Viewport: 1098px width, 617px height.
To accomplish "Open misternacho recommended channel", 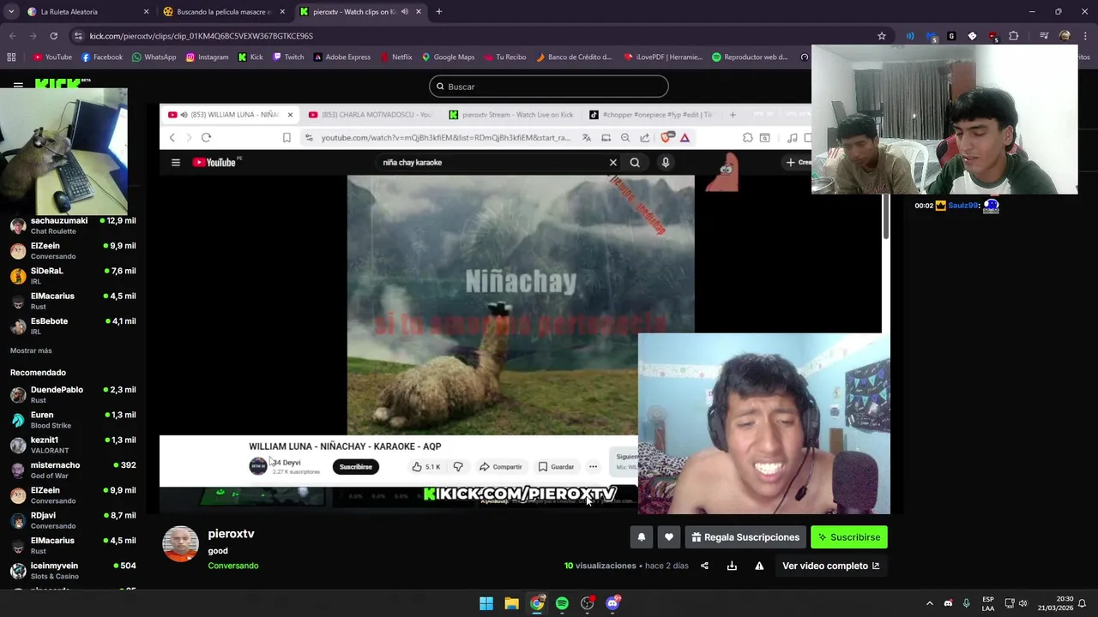I will pos(73,470).
